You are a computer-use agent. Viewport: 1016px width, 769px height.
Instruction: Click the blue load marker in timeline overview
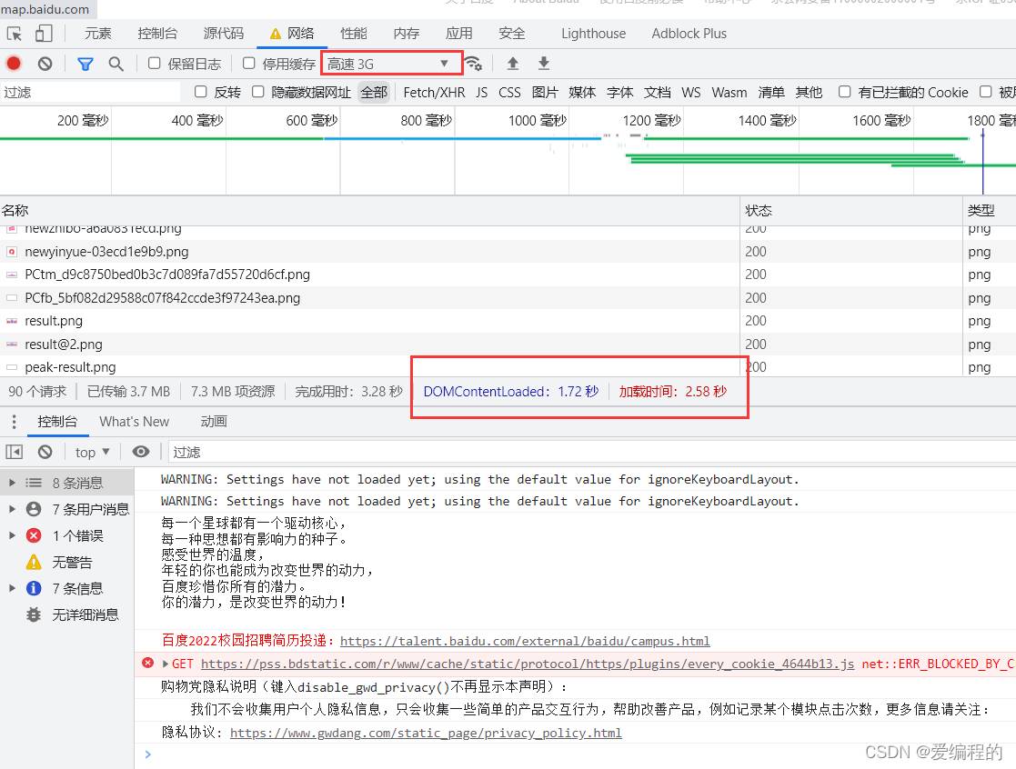point(982,162)
